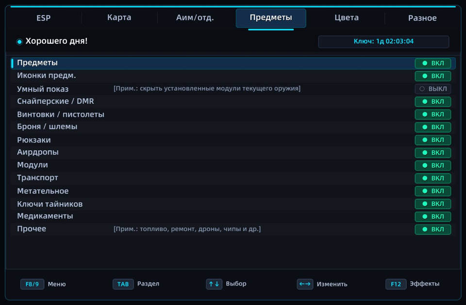Click the Хорошего дня! greeting text
466x305 pixels.
pyautogui.click(x=56, y=41)
